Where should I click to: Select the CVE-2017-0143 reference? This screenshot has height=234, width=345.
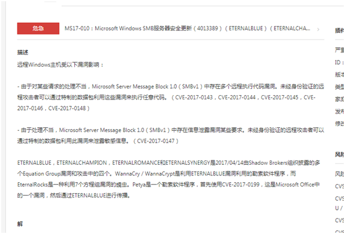tap(194, 98)
